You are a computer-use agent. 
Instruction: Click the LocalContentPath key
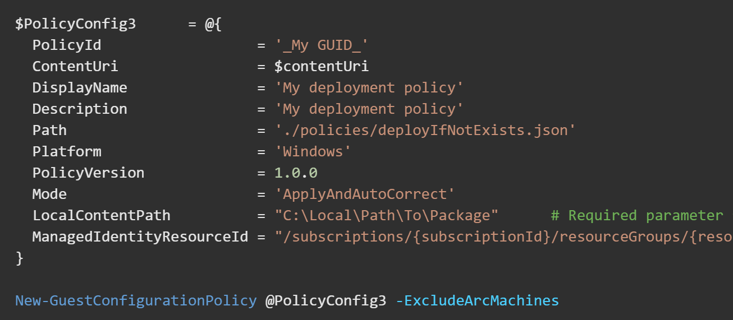[101, 216]
